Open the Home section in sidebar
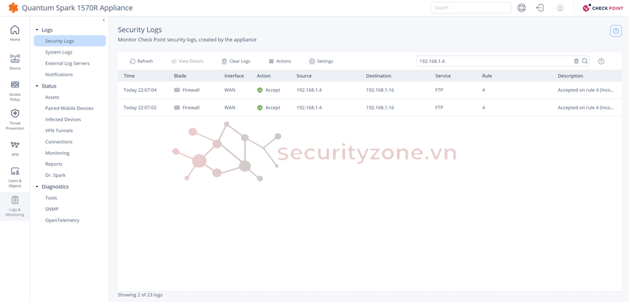The height and width of the screenshot is (302, 629). (15, 33)
